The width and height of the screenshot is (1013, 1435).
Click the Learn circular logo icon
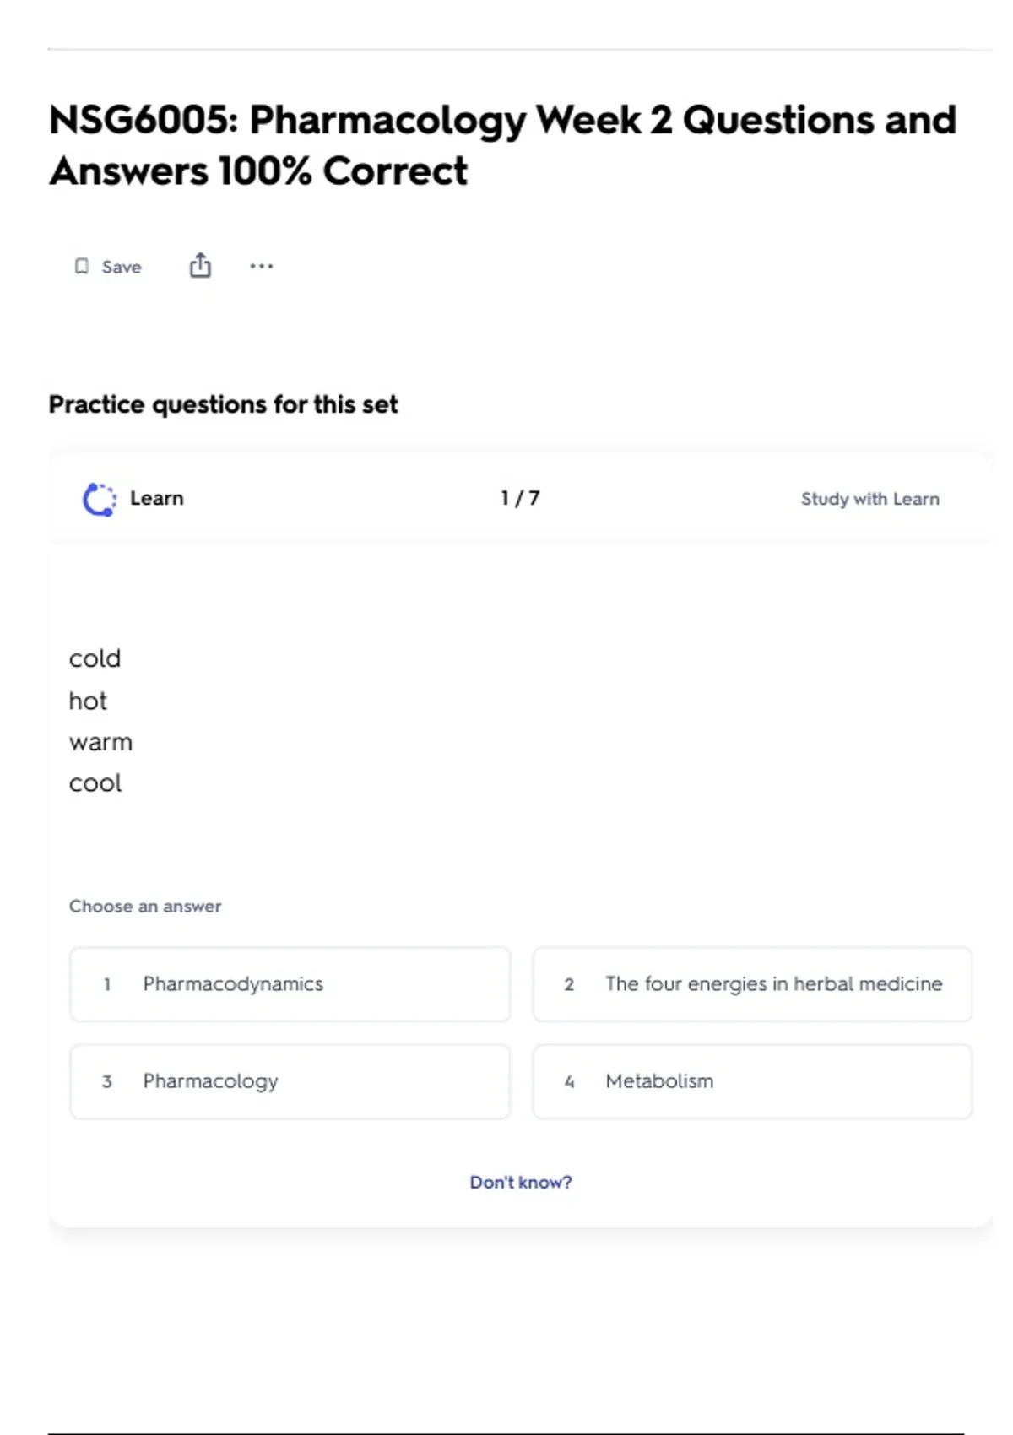(x=99, y=499)
